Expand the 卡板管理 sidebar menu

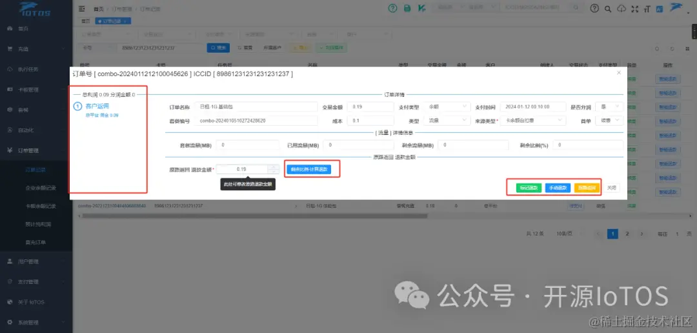click(x=36, y=89)
